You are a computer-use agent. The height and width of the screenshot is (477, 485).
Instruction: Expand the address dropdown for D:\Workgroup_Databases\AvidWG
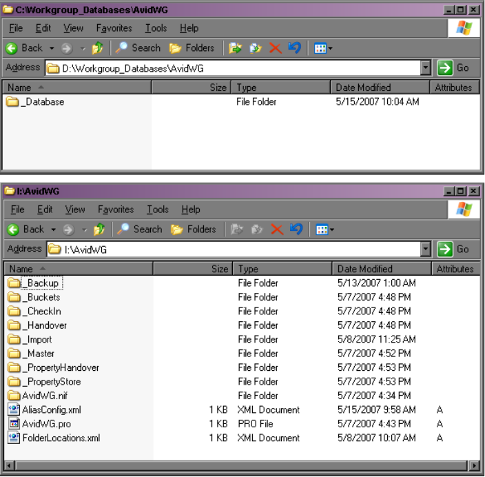point(426,68)
